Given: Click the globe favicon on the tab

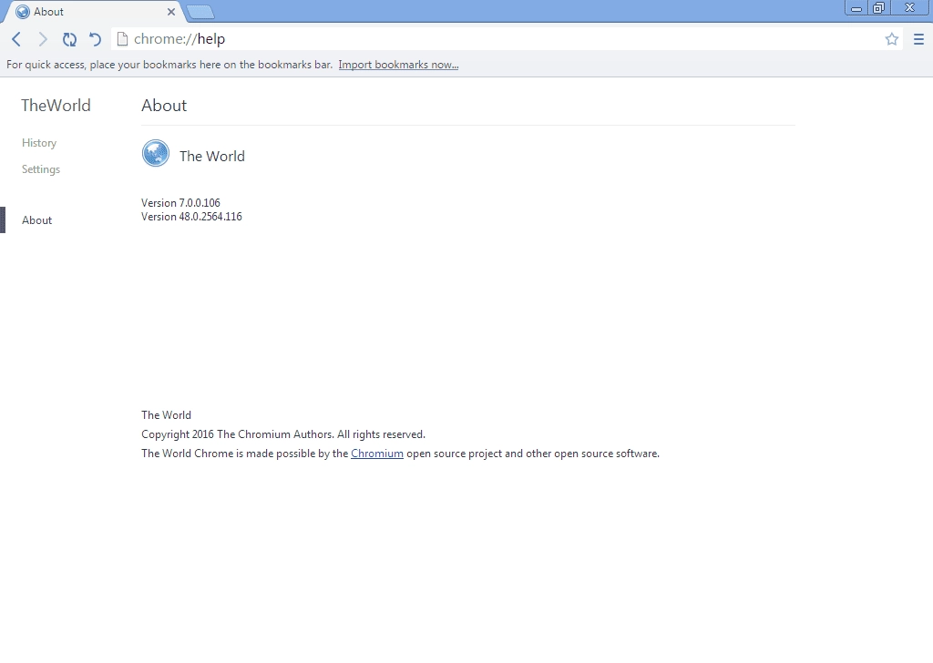Looking at the screenshot, I should pyautogui.click(x=23, y=11).
